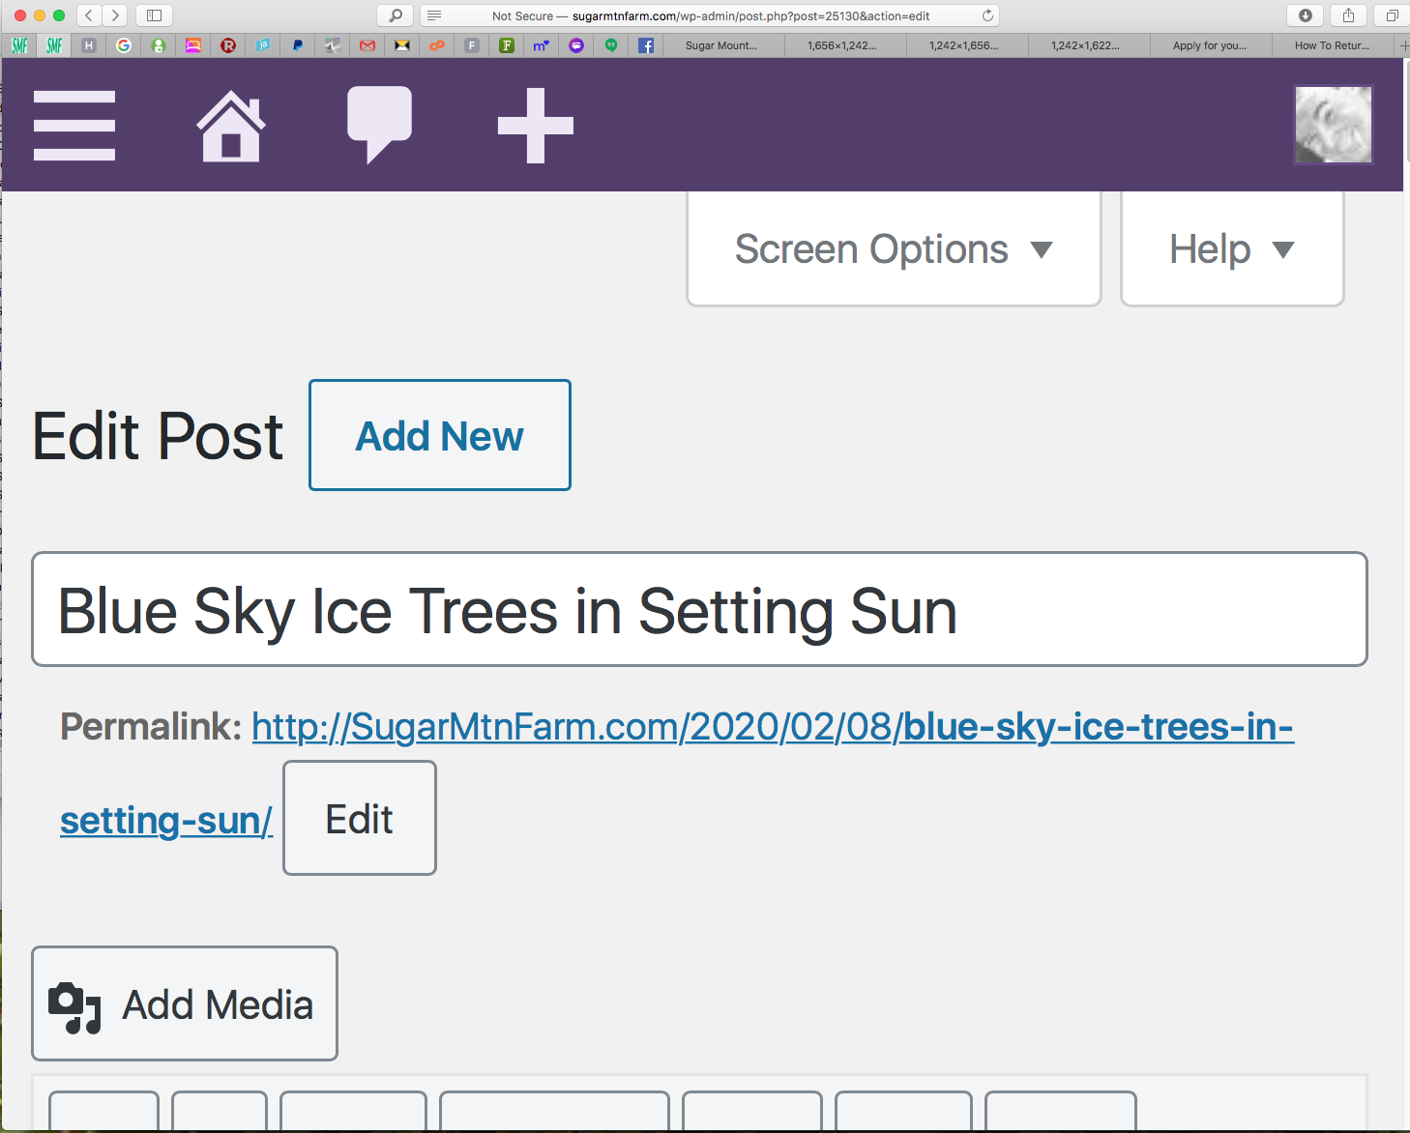Open the PayPal pinned tab
This screenshot has height=1133, width=1410.
coord(298,45)
